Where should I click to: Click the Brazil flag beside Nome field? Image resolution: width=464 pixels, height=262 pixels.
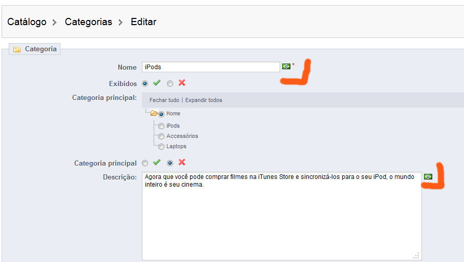coord(286,66)
